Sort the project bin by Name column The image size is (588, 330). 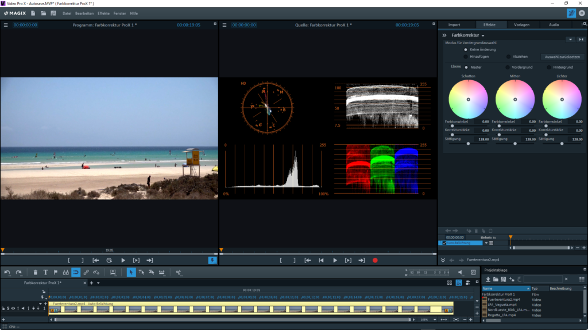point(506,289)
